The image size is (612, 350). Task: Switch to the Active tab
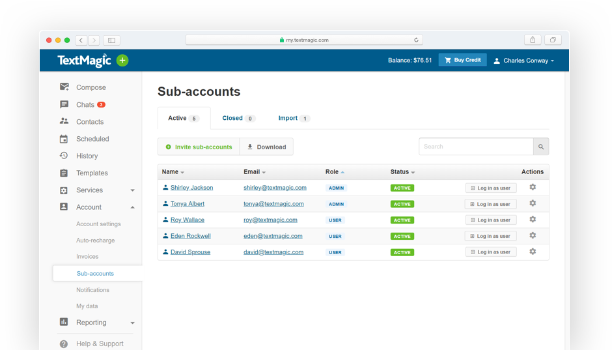[184, 118]
